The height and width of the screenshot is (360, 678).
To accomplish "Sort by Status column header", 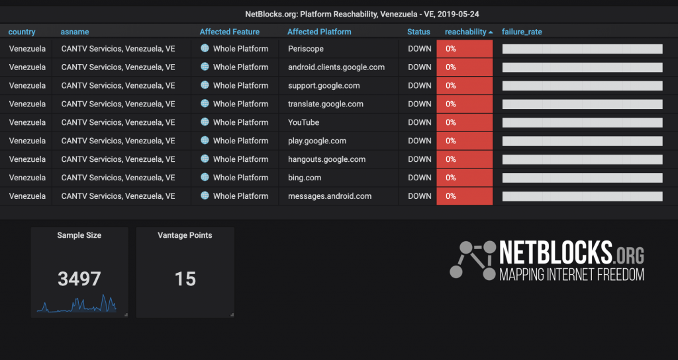I will (418, 32).
